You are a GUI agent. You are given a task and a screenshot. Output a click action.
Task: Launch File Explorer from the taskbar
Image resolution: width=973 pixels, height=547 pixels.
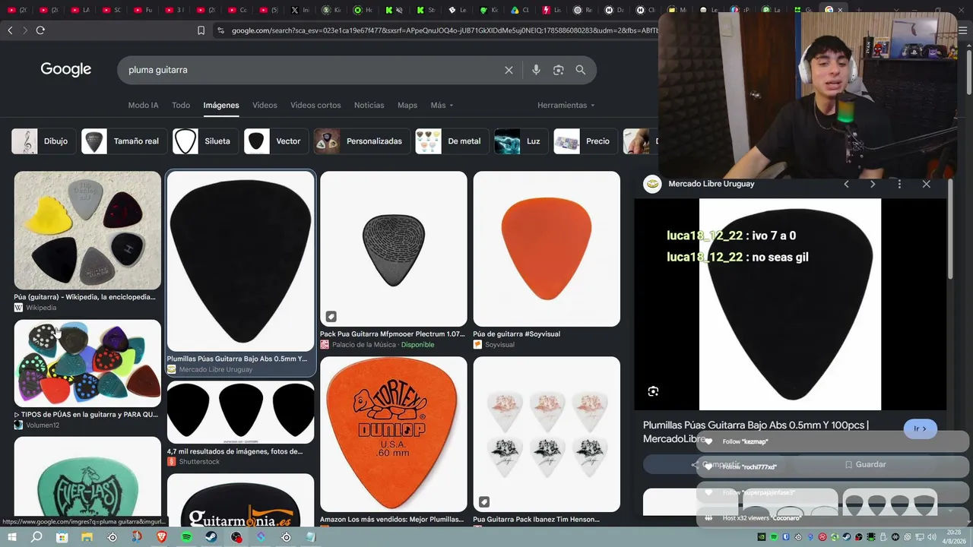pyautogui.click(x=87, y=537)
